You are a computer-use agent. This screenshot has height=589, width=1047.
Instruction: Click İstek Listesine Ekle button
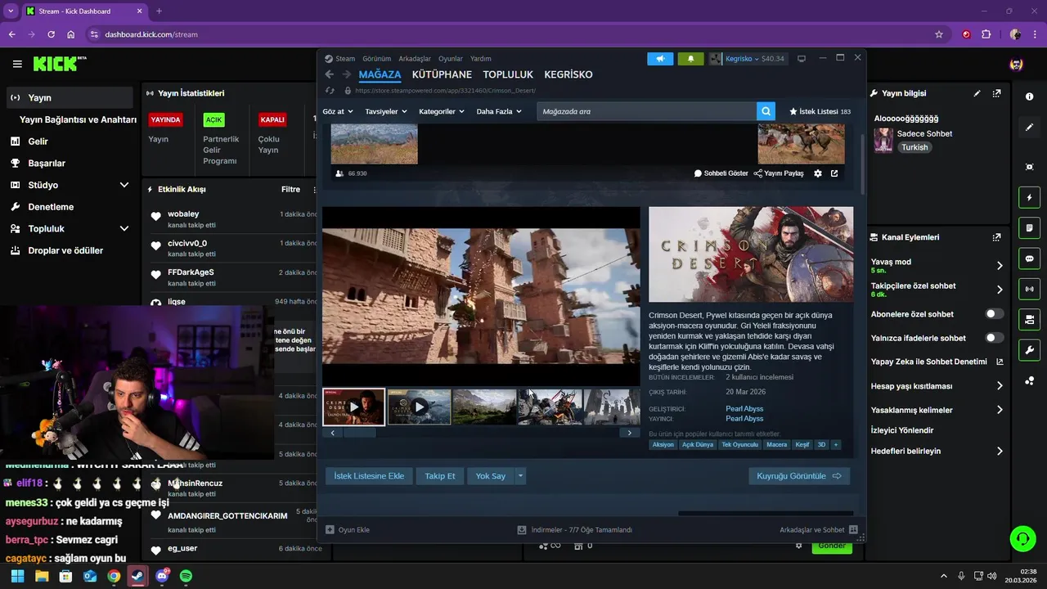click(x=369, y=476)
